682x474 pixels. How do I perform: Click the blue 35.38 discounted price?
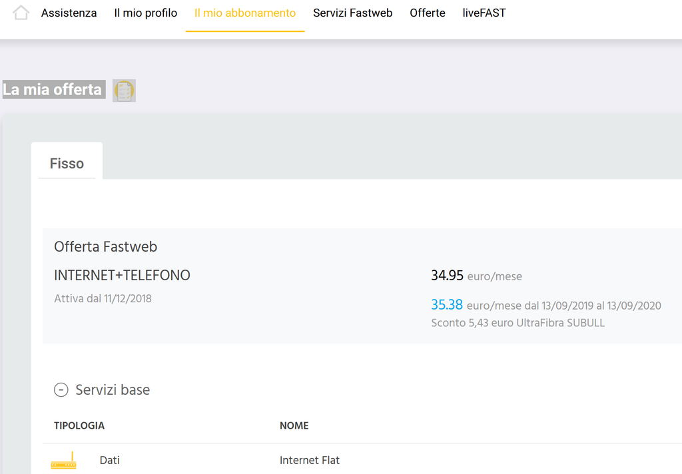pos(446,305)
